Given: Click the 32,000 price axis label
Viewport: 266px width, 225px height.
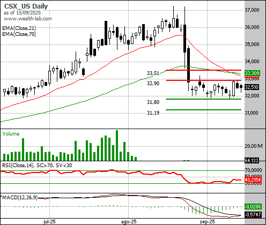Looking at the screenshot, I should (x=252, y=96).
